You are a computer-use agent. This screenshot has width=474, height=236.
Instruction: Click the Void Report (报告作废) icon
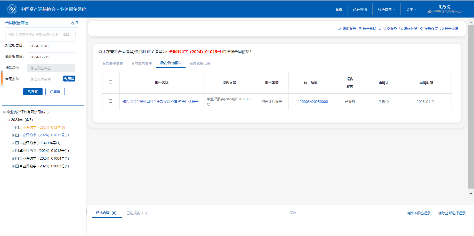click(x=421, y=29)
